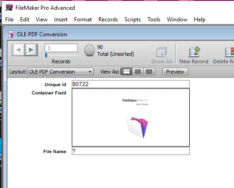Switch to Form view
This screenshot has height=188, width=234.
(x=126, y=72)
